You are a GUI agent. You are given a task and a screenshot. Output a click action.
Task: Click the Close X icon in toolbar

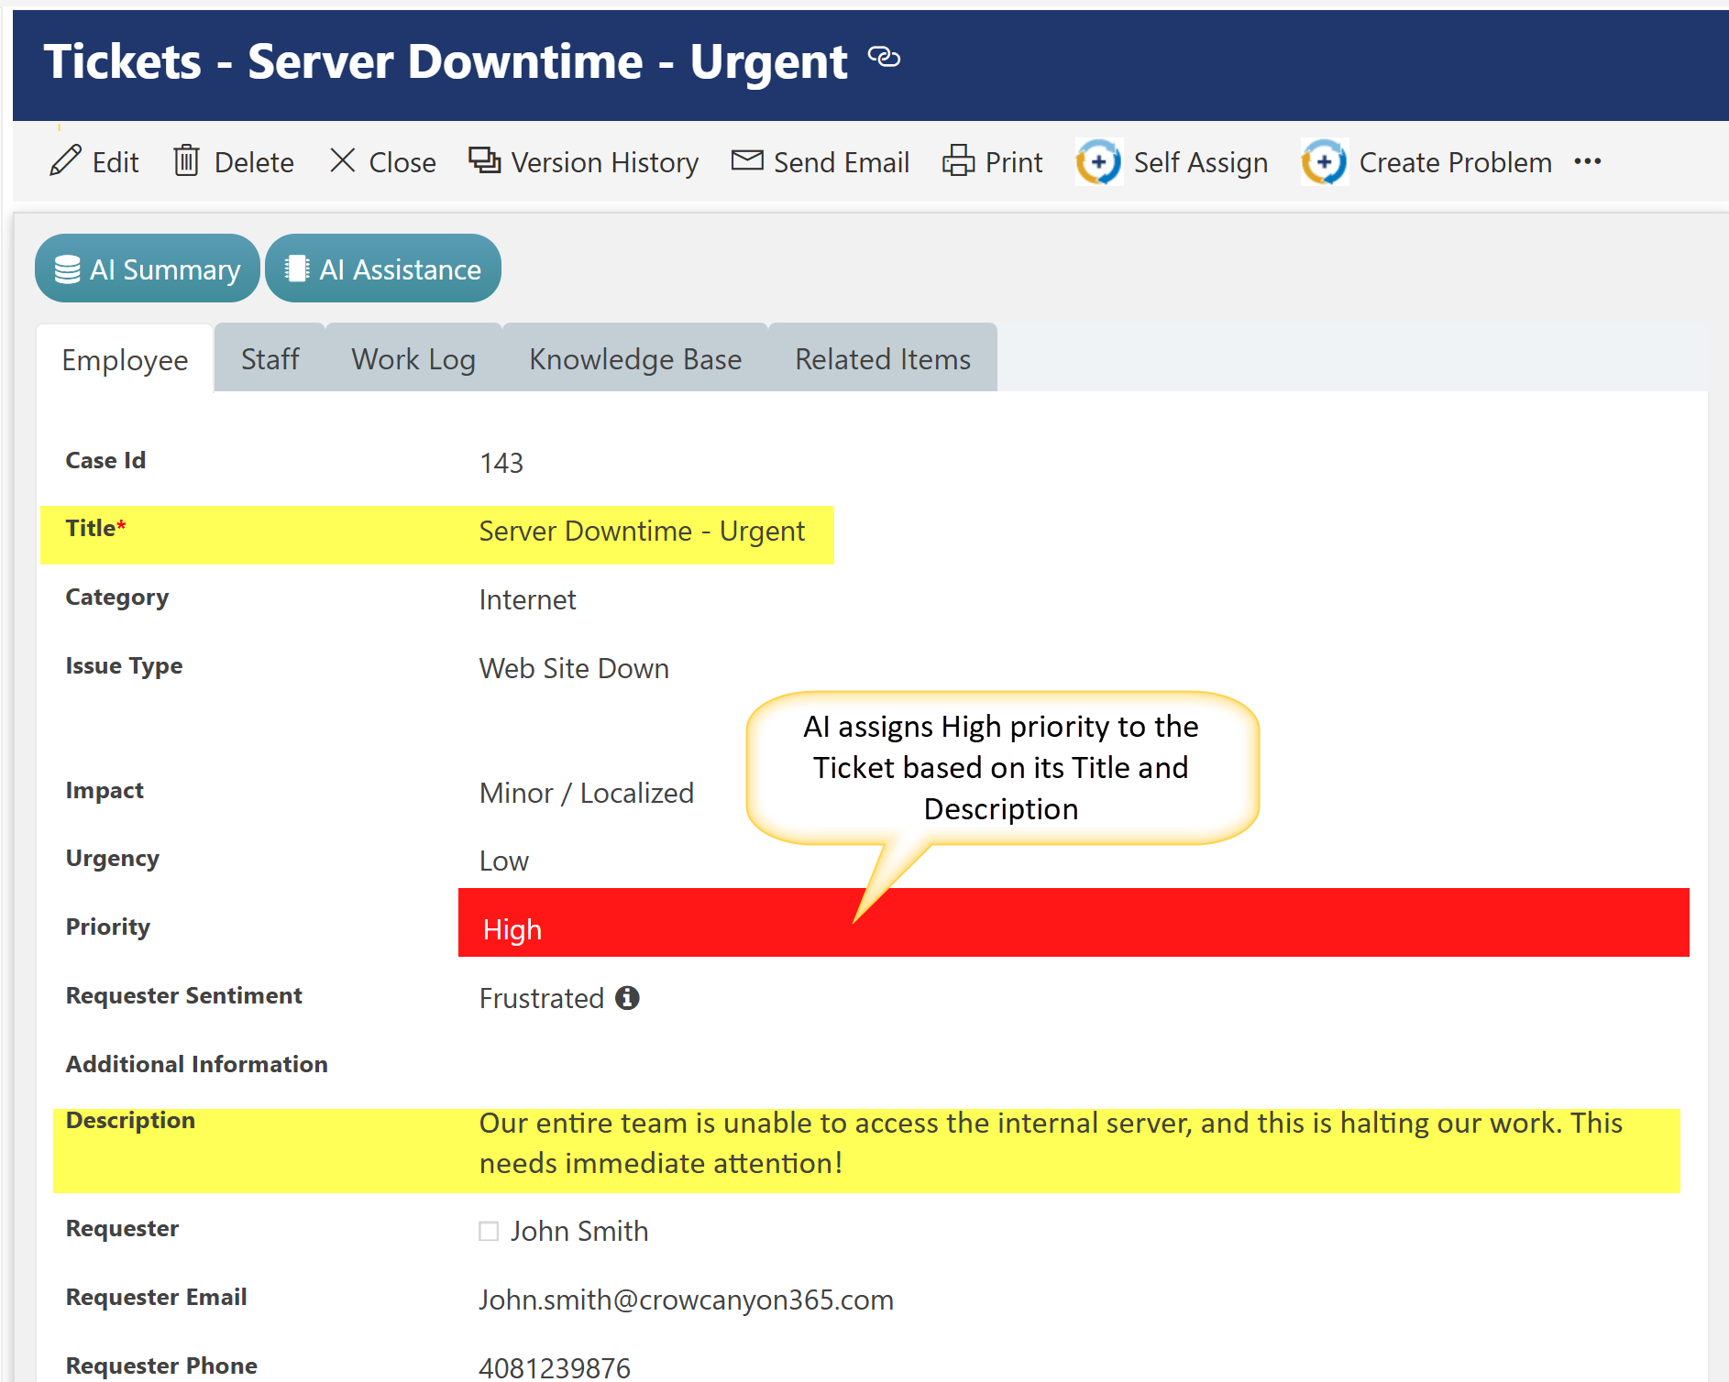pos(342,161)
